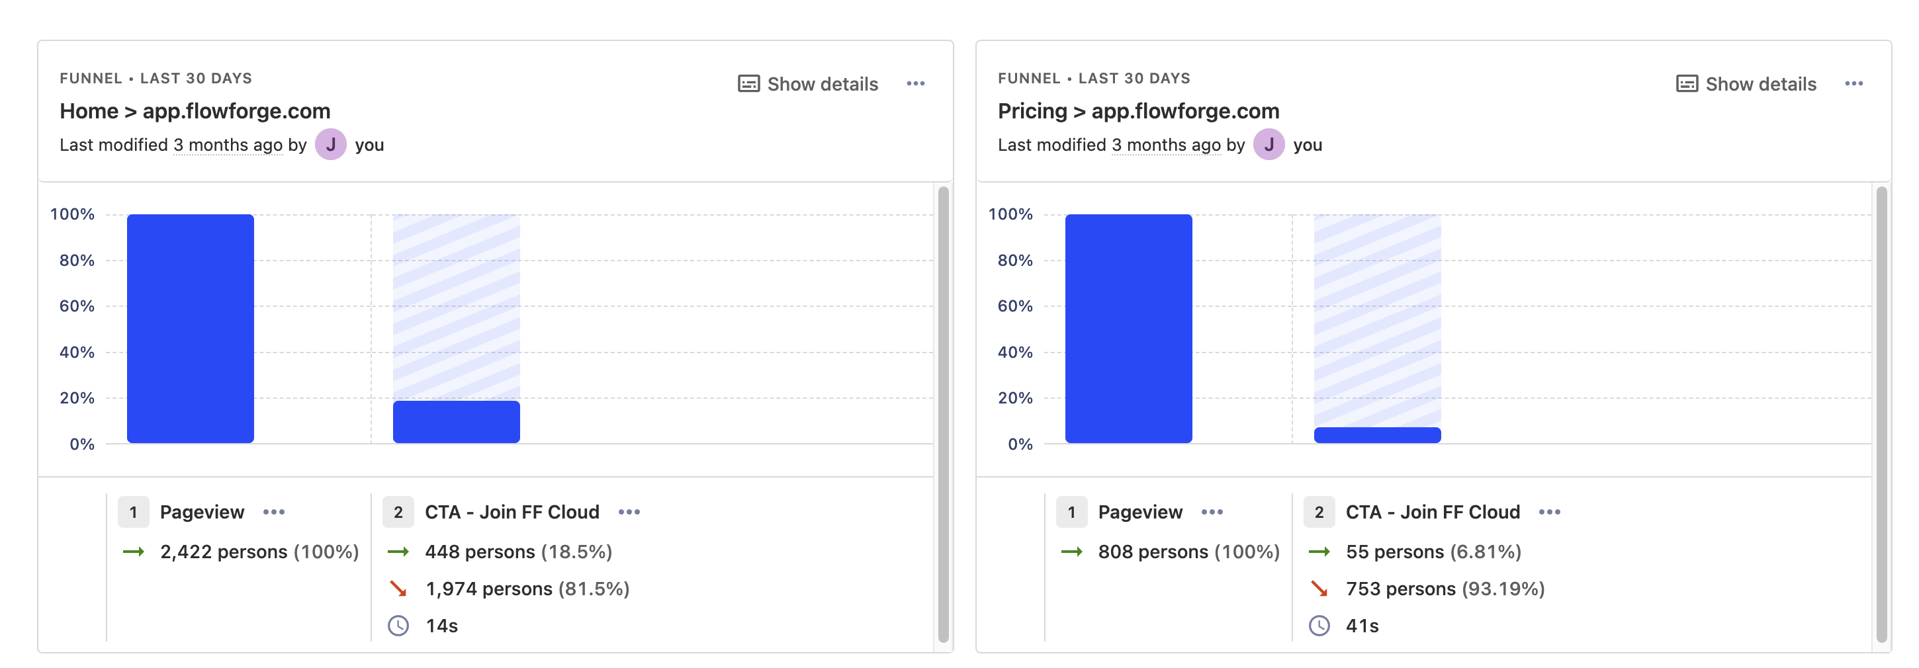Click the green arrow beside 2,422 persons

134,552
